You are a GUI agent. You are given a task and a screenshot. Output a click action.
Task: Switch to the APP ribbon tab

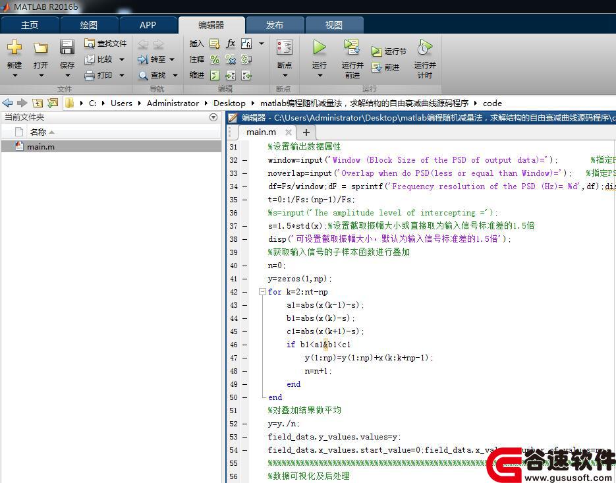[148, 25]
